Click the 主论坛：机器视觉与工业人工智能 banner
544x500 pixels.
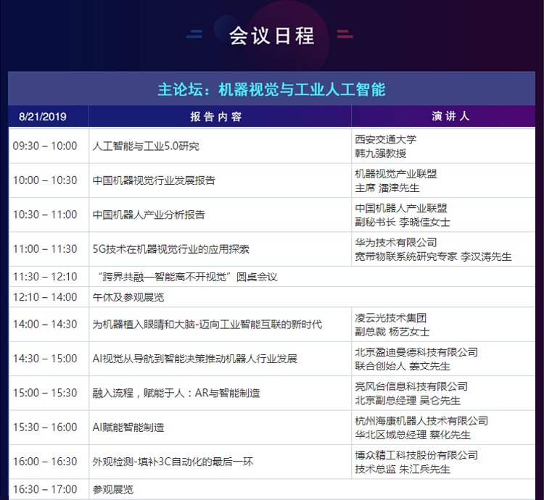tap(272, 89)
